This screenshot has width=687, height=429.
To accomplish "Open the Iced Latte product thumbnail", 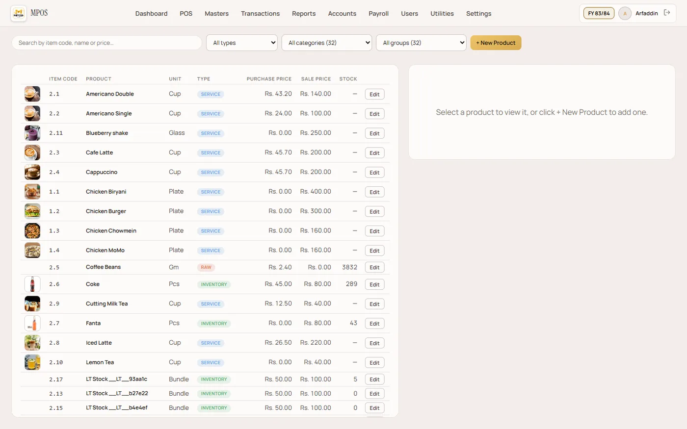I will pos(32,343).
